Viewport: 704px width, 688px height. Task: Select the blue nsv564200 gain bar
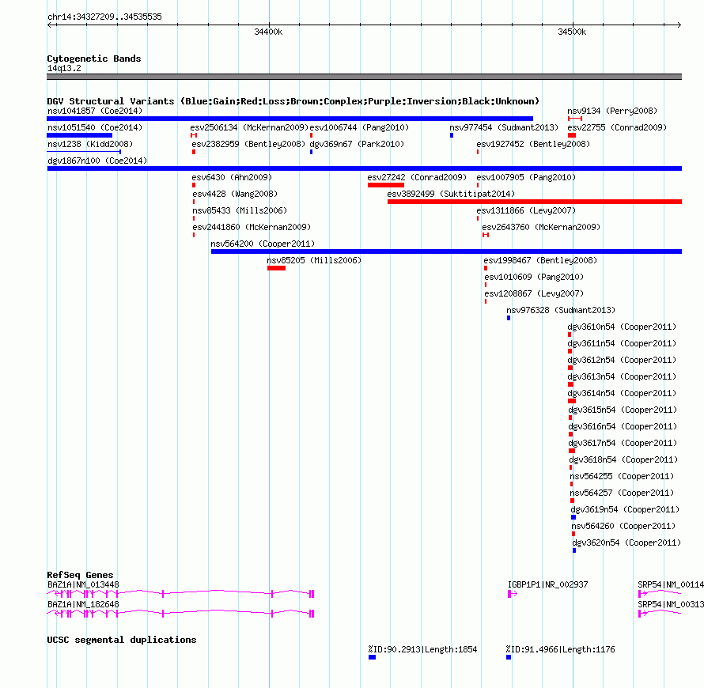pos(446,251)
